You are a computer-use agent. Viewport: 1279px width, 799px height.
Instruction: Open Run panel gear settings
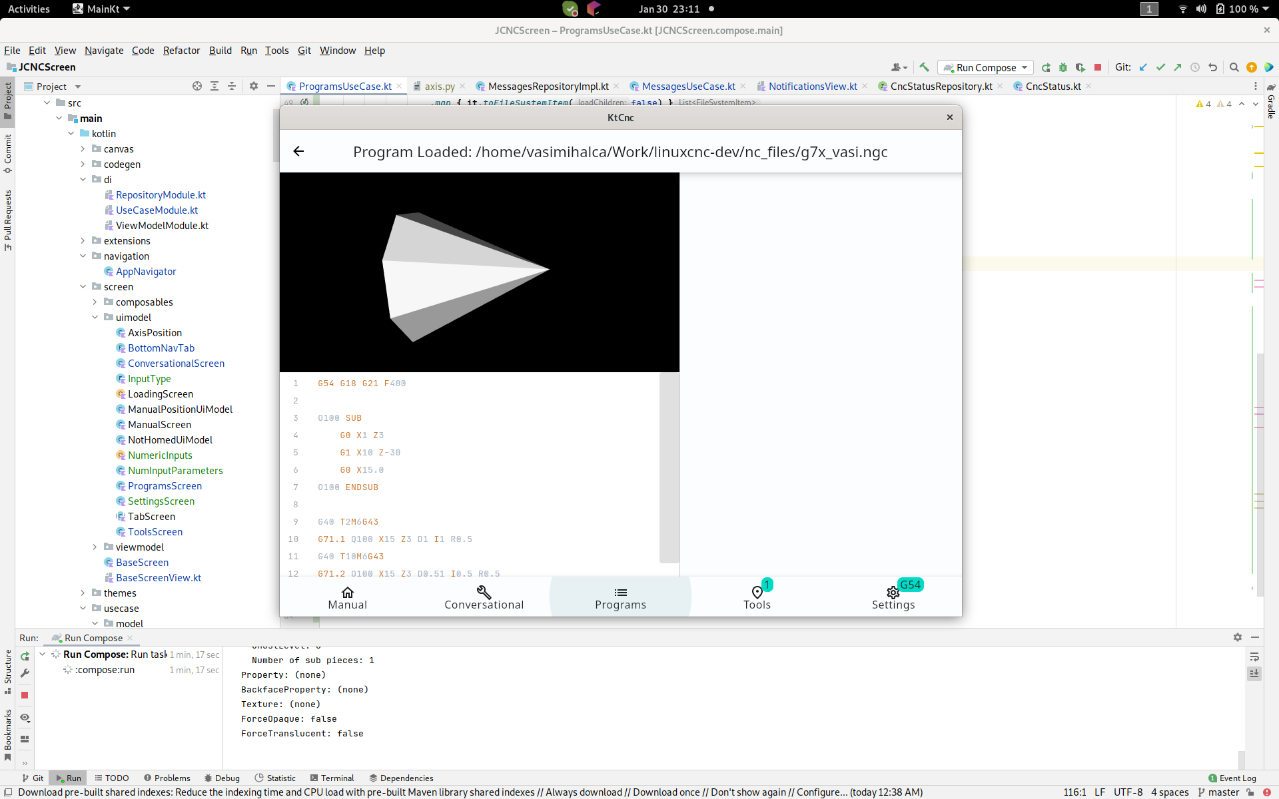point(1237,637)
